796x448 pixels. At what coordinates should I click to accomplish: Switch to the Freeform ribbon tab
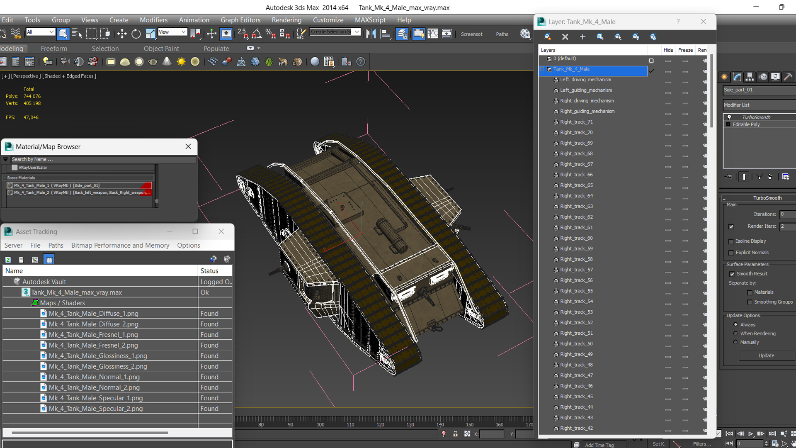click(54, 49)
